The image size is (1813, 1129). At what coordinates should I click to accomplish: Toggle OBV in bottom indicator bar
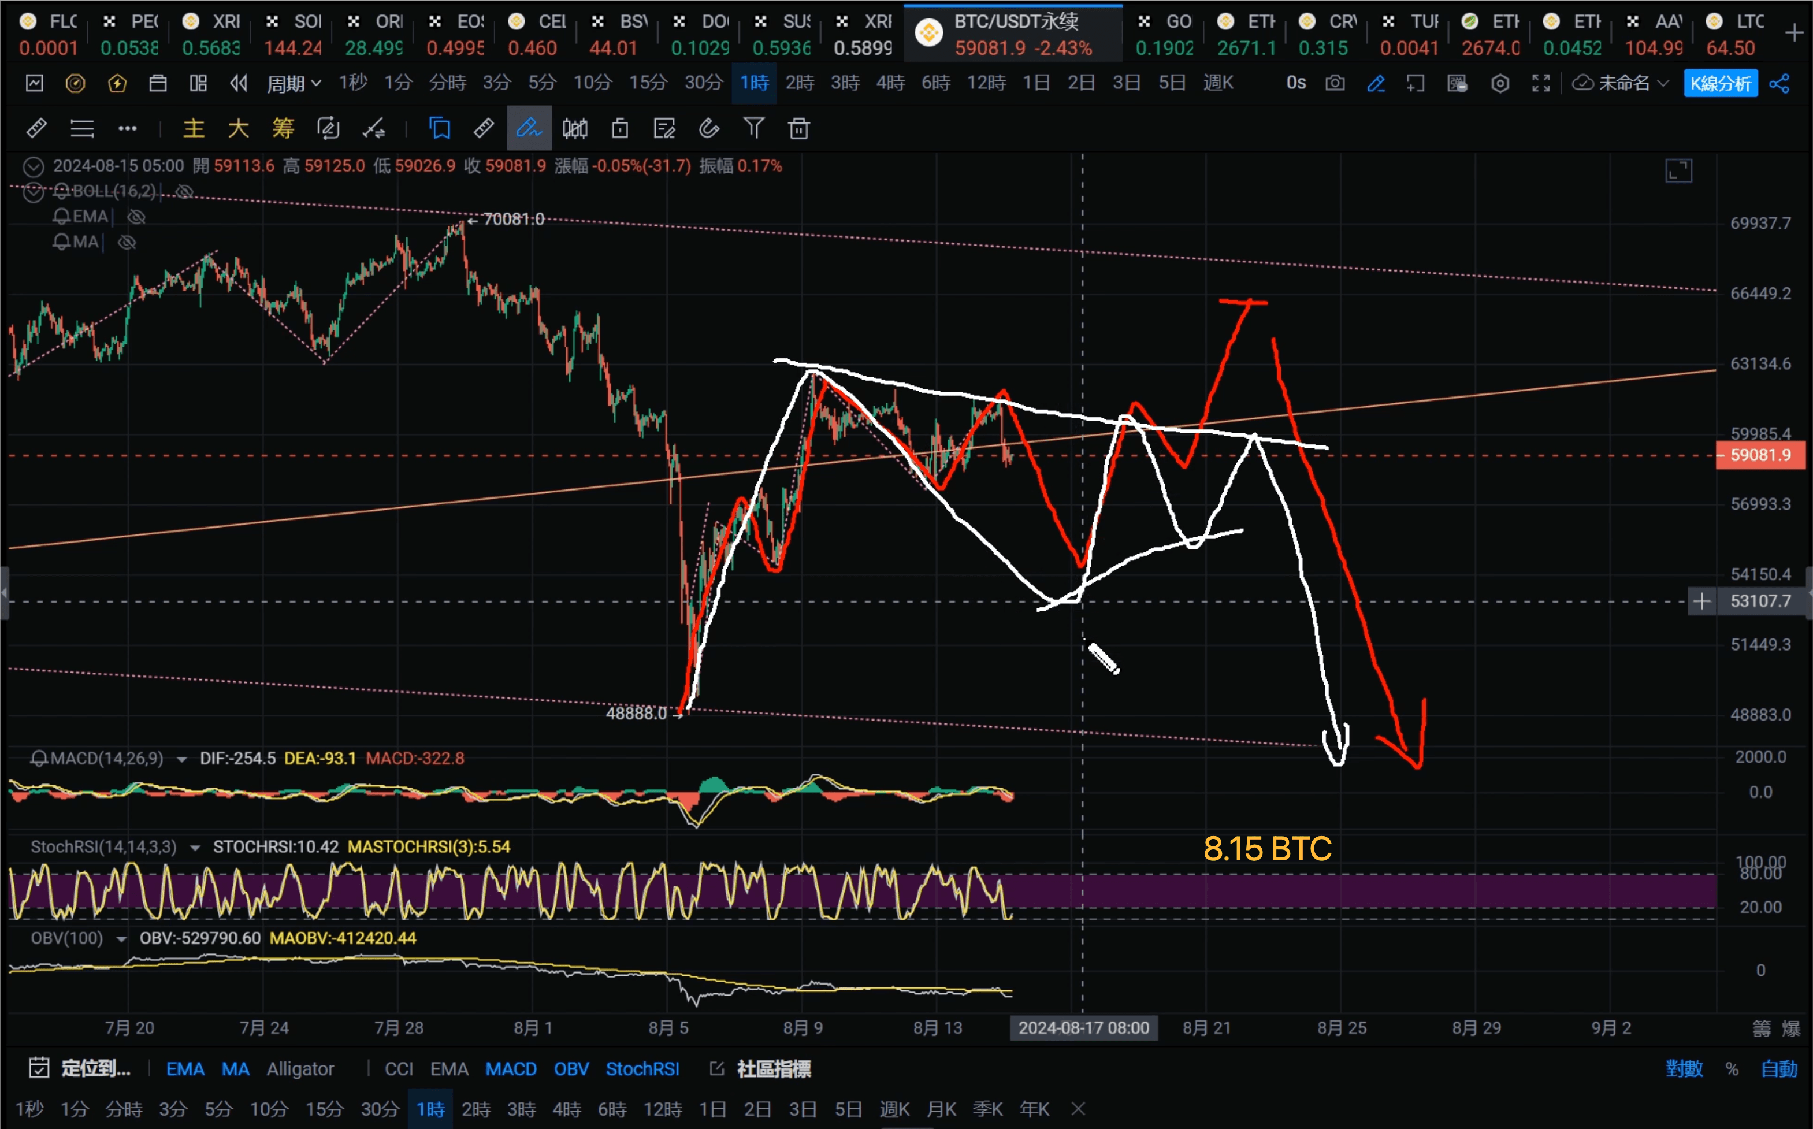(x=571, y=1068)
